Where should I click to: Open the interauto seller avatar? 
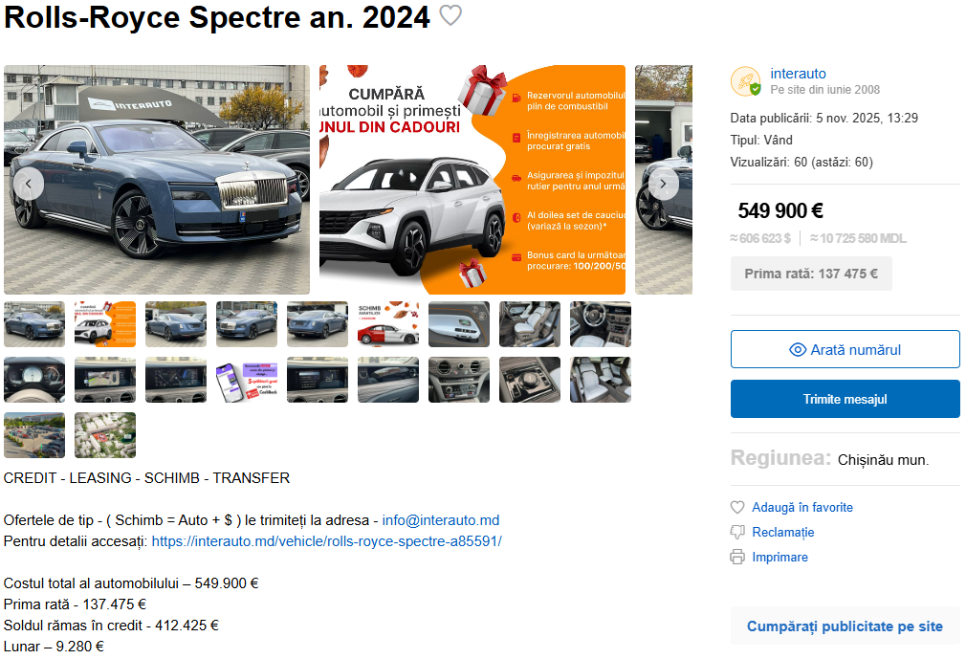(x=746, y=81)
